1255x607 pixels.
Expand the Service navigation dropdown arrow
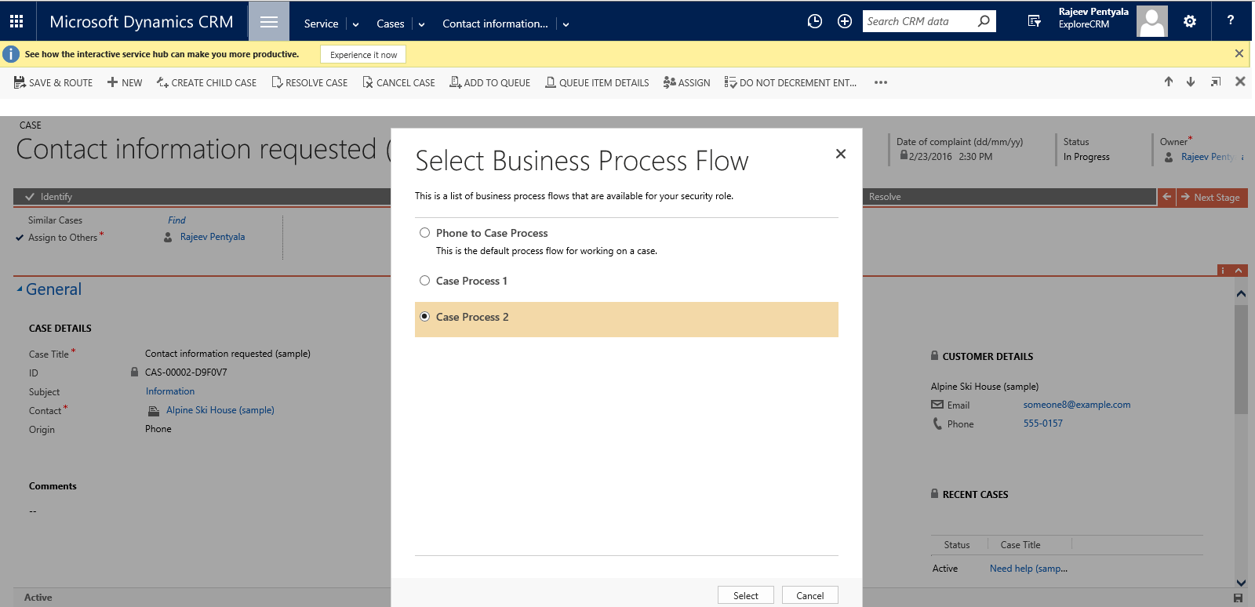pos(355,24)
